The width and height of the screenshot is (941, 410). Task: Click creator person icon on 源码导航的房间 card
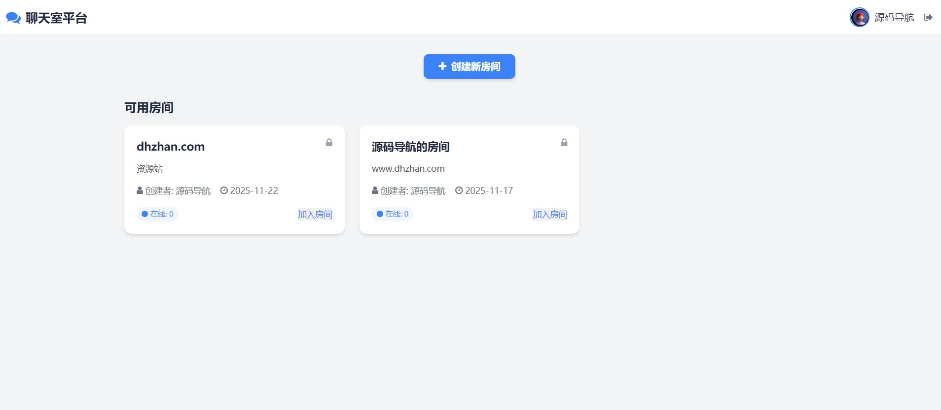pos(375,190)
